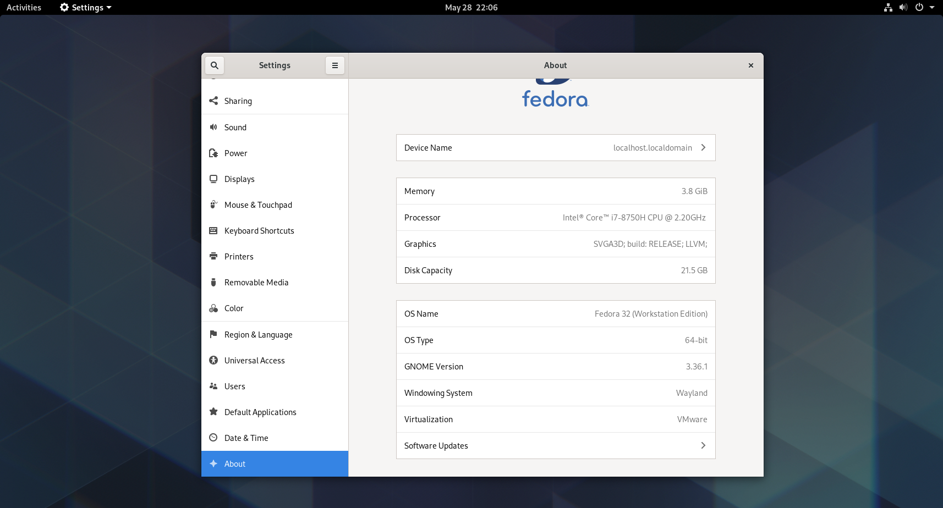Screen dimensions: 943x508
Task: Open the Device Name row
Action: (x=556, y=147)
